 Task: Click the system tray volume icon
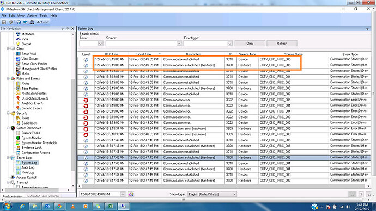tap(348, 207)
